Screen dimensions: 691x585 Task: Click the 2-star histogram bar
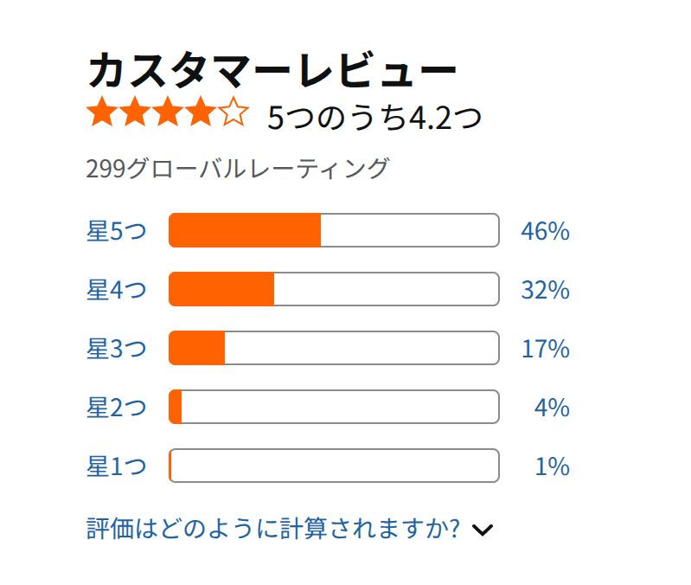coord(334,407)
